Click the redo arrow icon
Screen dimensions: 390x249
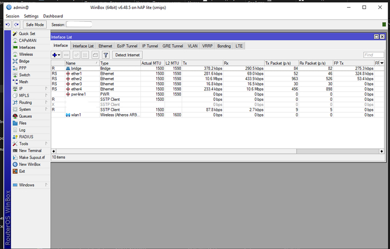(x=16, y=25)
